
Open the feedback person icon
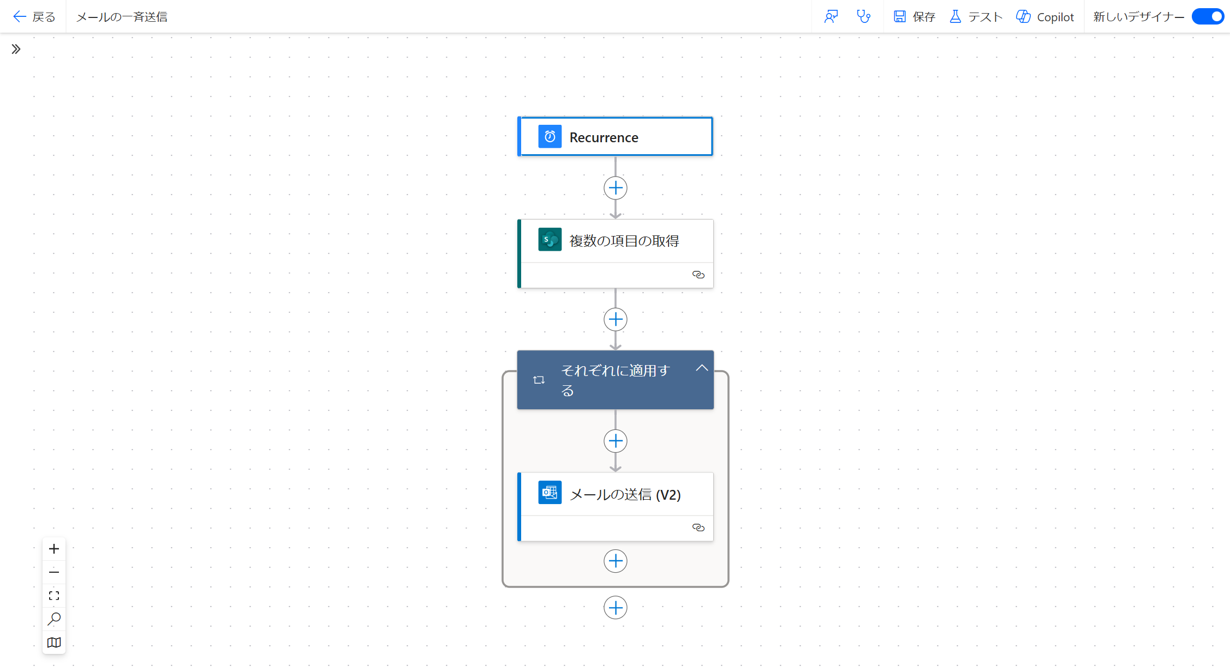tap(831, 17)
